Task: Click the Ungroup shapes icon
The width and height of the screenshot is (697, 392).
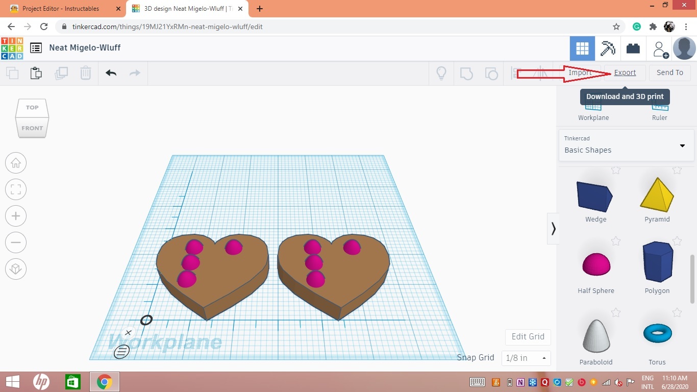Action: click(491, 73)
